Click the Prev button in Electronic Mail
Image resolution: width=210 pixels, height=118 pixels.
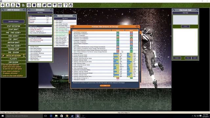pos(188,58)
